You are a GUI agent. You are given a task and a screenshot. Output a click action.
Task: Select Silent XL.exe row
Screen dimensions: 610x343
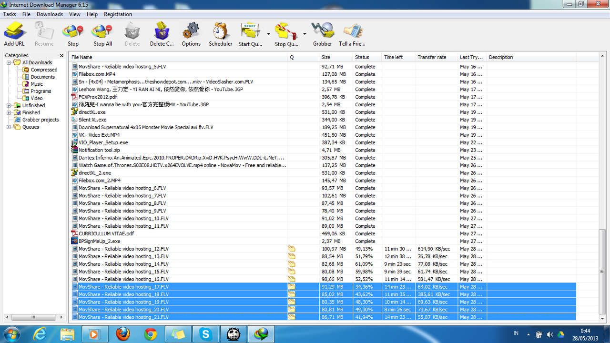[x=323, y=120]
